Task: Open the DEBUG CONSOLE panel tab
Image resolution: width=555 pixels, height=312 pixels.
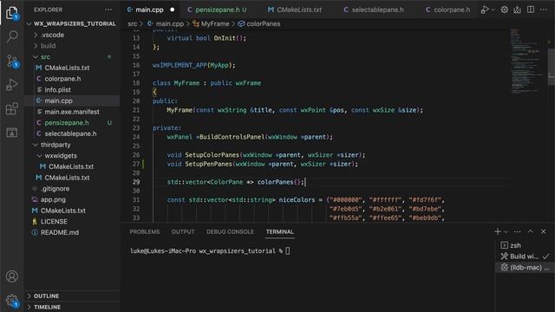Action: [x=230, y=231]
